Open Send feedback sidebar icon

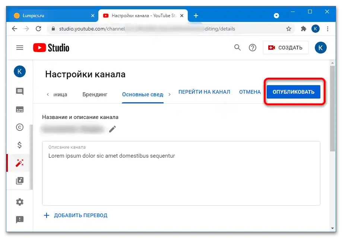[x=20, y=219]
